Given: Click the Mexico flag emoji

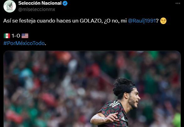Looking at the screenshot, I should tap(7, 36).
